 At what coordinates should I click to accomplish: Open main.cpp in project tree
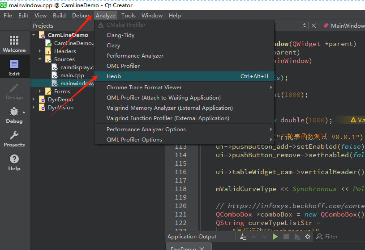click(x=72, y=75)
